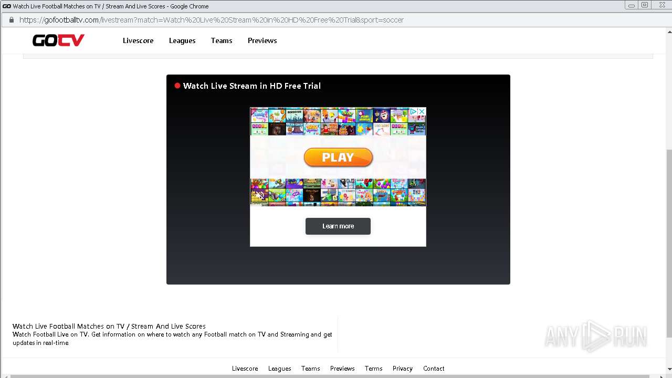Open the Leagues menu in header
The image size is (672, 378).
pyautogui.click(x=182, y=40)
